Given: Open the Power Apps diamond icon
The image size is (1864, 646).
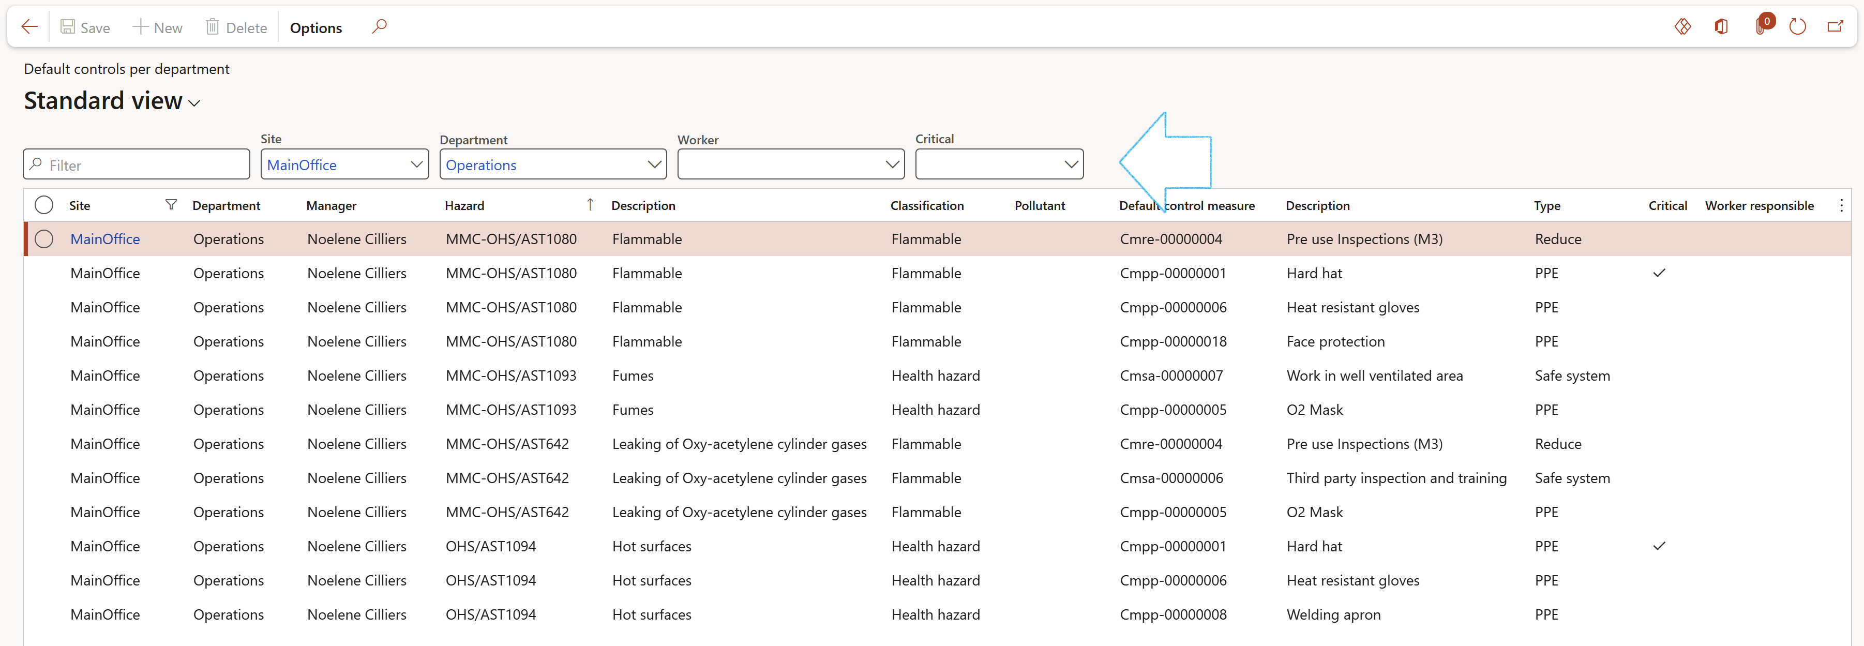Looking at the screenshot, I should coord(1682,27).
